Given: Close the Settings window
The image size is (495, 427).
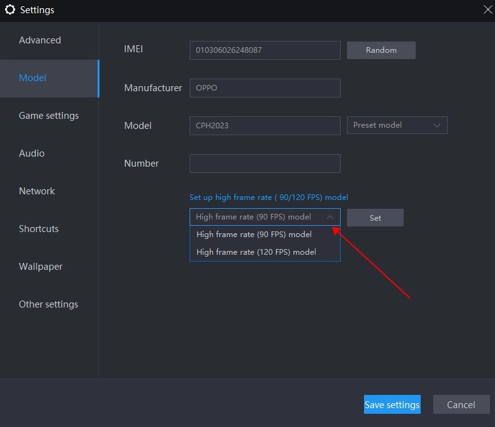Looking at the screenshot, I should 487,9.
